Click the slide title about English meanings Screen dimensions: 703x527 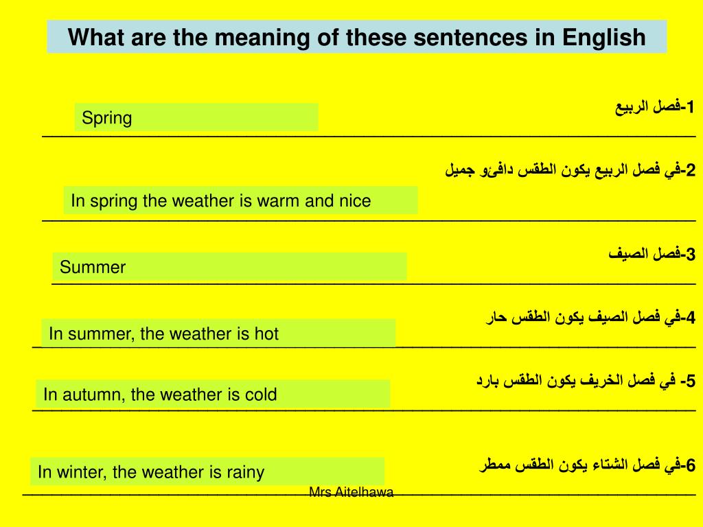tap(357, 37)
